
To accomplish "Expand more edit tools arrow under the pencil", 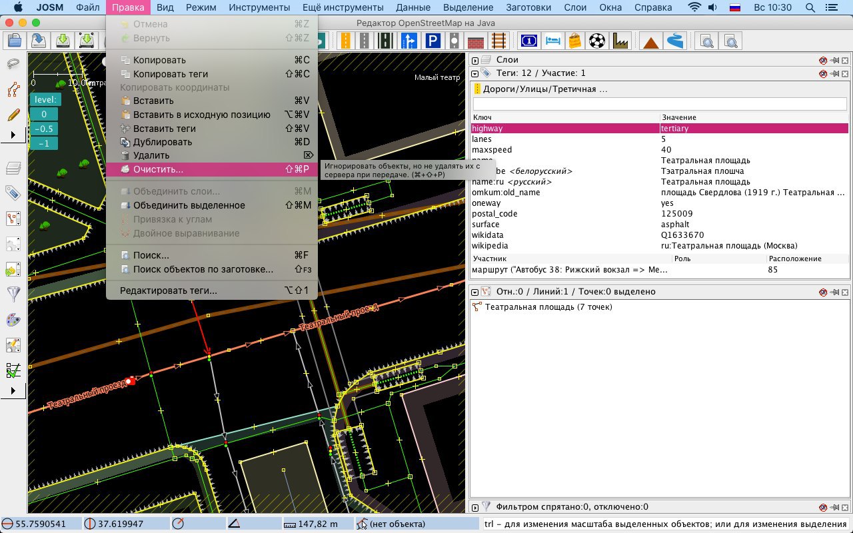I will (13, 135).
